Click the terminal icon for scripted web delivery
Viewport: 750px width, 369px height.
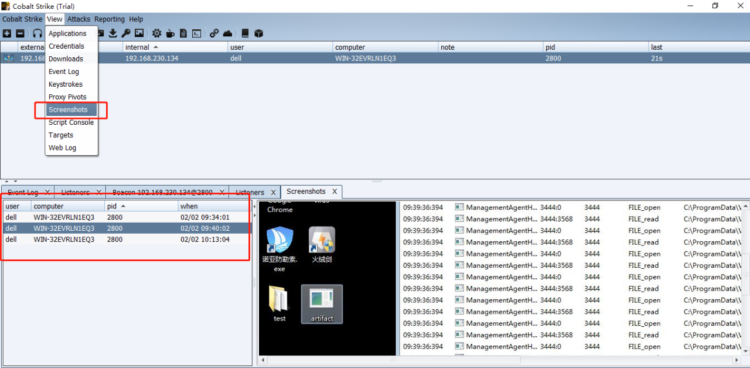click(x=197, y=33)
